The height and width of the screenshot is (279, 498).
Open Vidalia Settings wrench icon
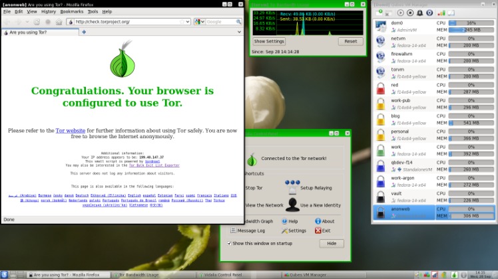click(x=284, y=231)
